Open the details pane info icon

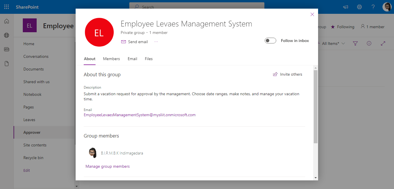369,43
